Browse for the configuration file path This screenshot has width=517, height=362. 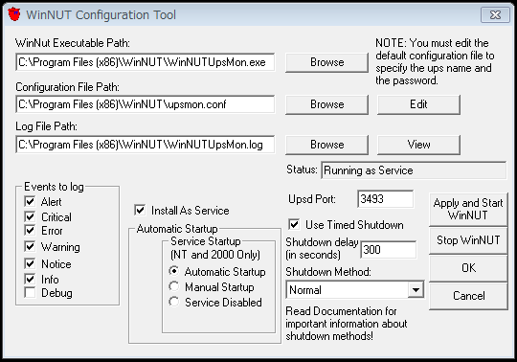(x=326, y=104)
